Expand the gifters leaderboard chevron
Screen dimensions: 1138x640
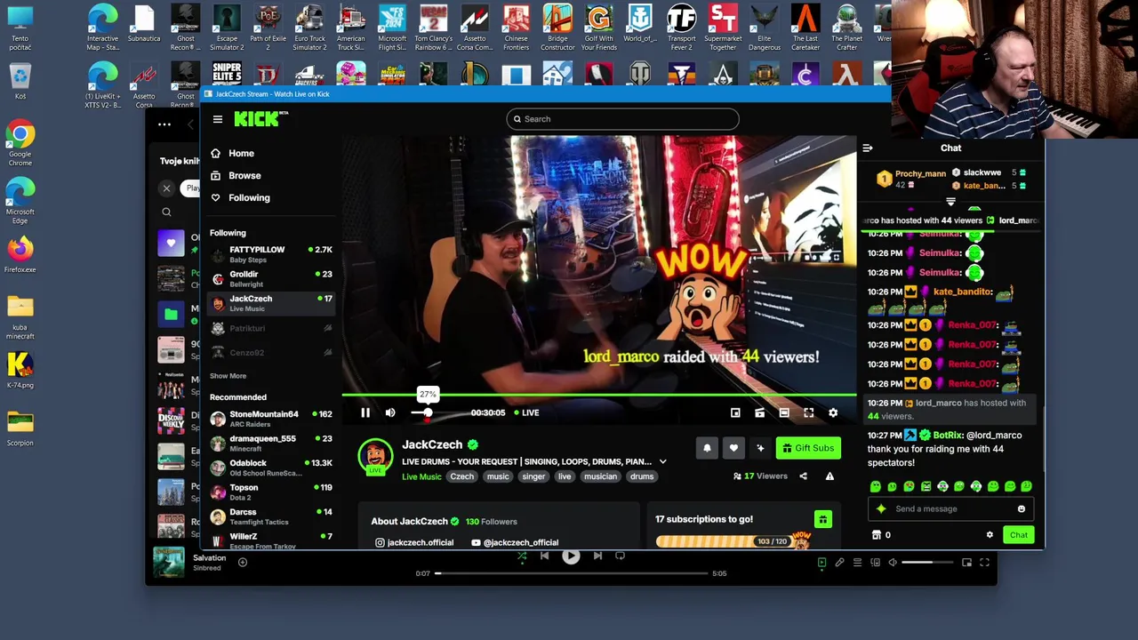[950, 203]
